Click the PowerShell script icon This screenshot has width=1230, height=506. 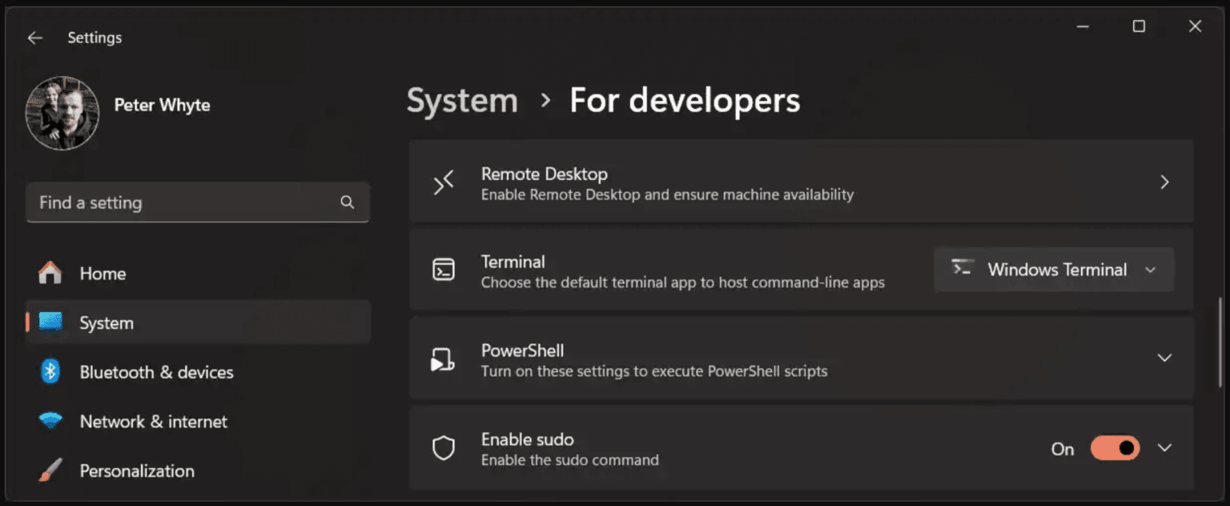[443, 359]
